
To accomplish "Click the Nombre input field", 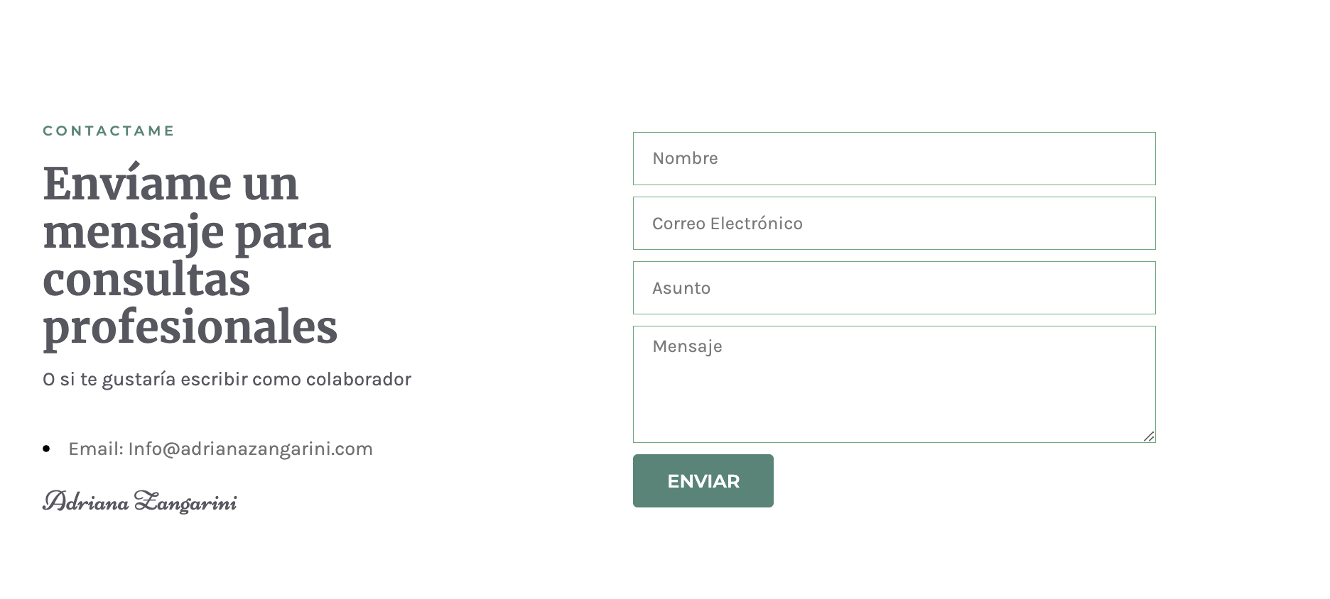I will [x=894, y=158].
